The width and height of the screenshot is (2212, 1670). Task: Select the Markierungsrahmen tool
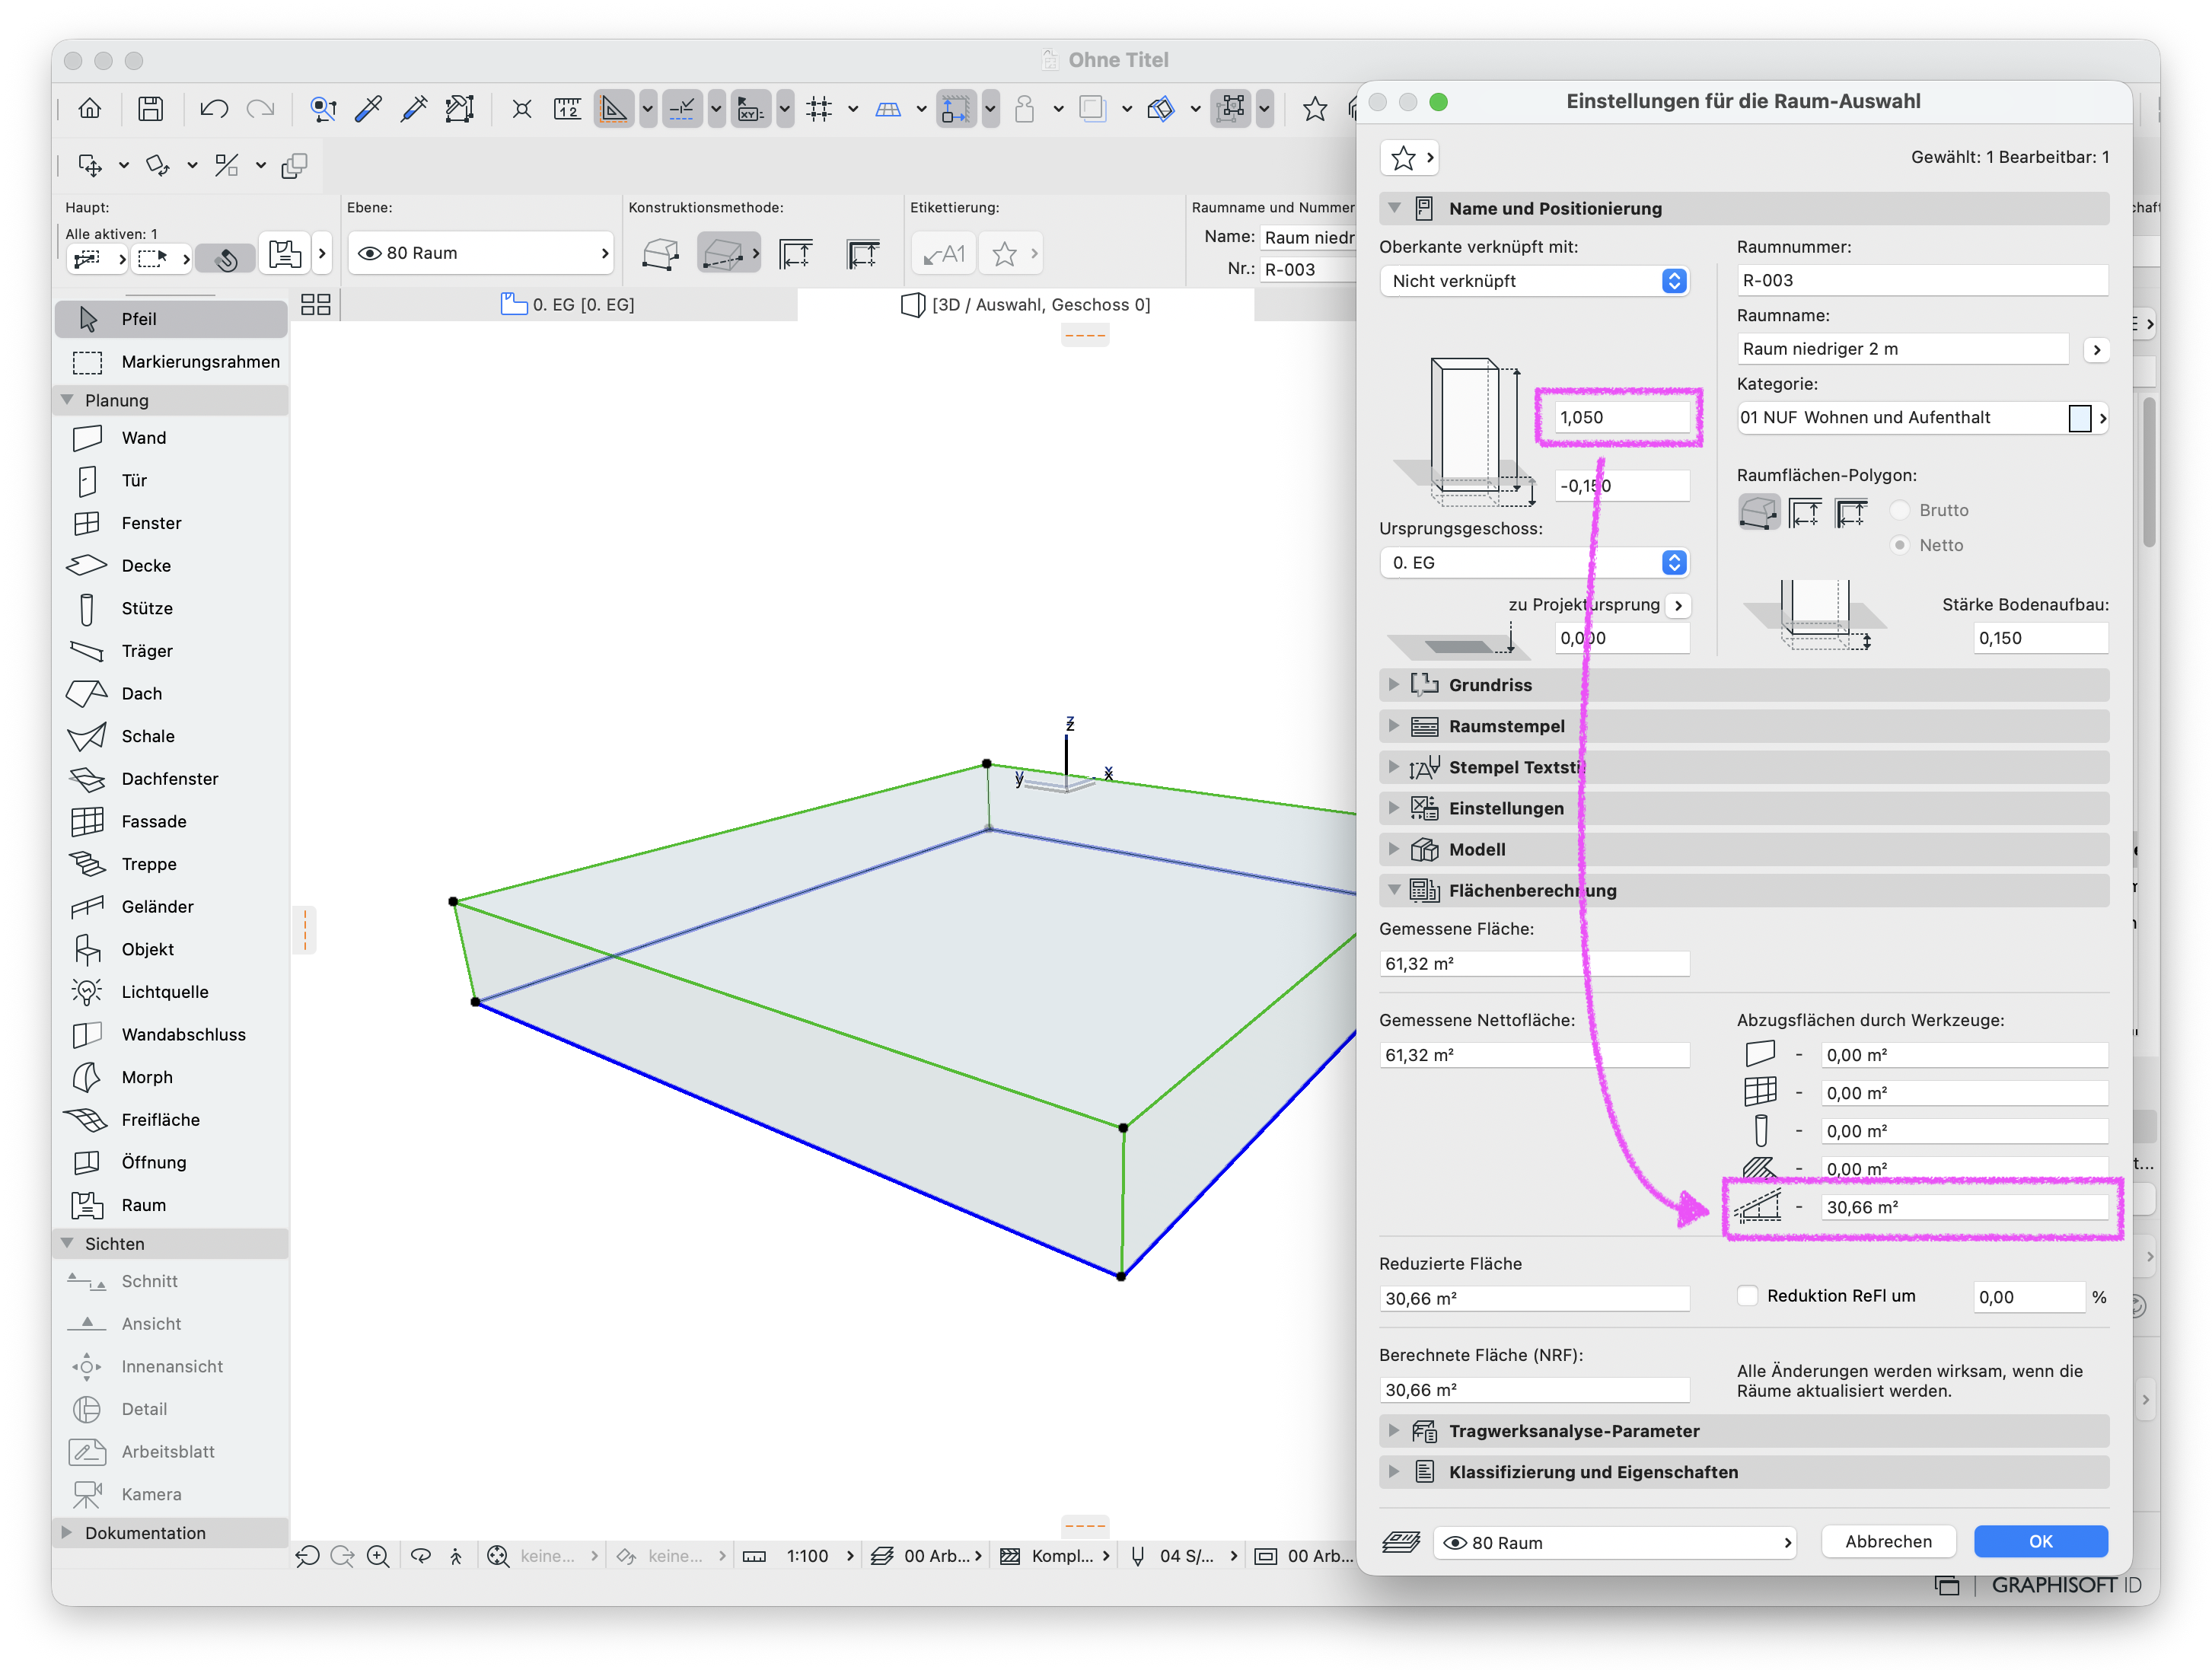[x=170, y=362]
